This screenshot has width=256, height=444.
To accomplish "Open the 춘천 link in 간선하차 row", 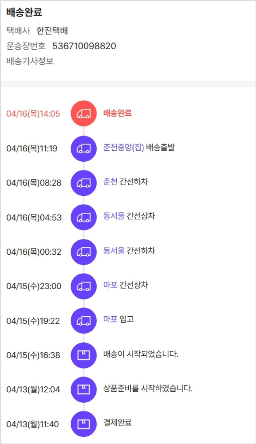I will 110,181.
